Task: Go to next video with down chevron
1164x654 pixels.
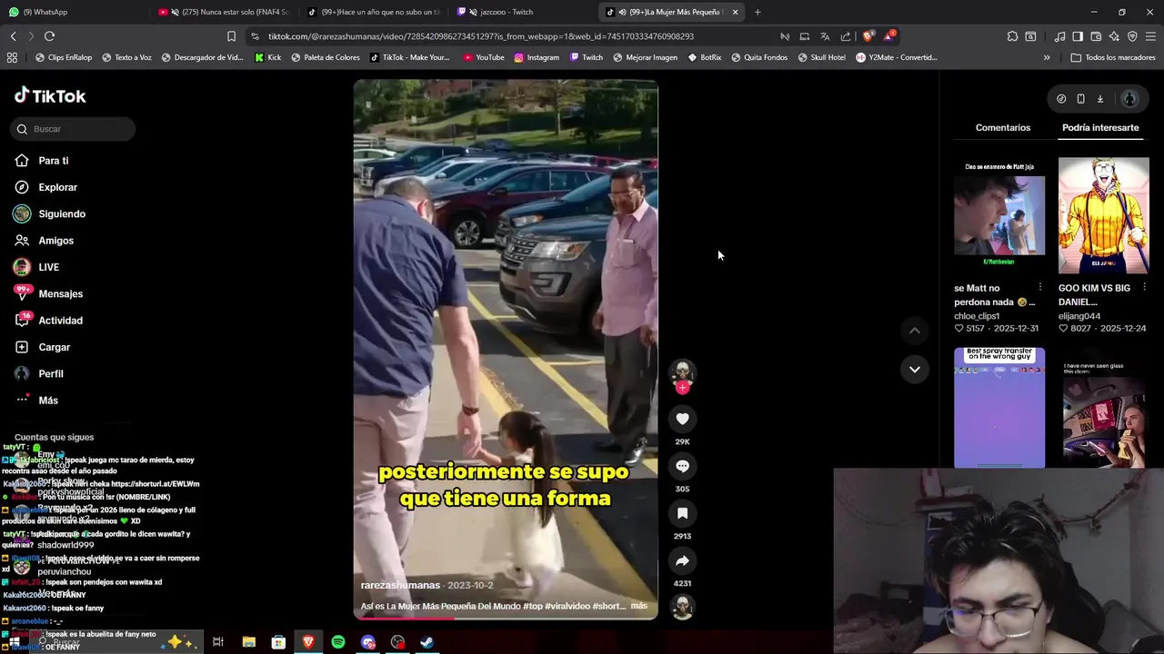Action: click(914, 369)
